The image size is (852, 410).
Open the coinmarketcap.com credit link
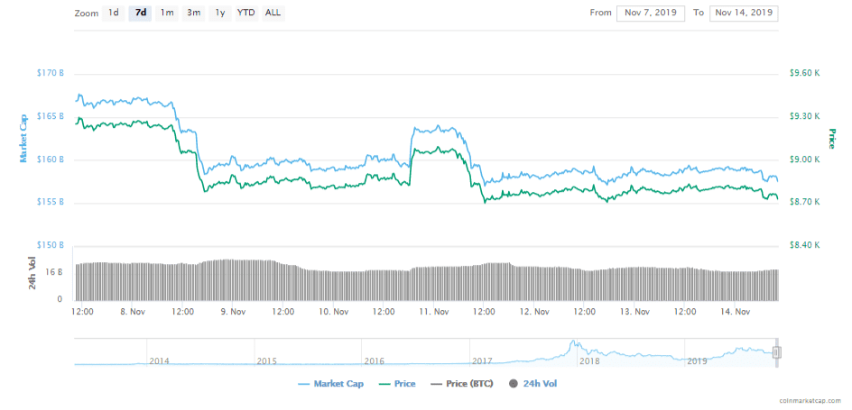811,401
